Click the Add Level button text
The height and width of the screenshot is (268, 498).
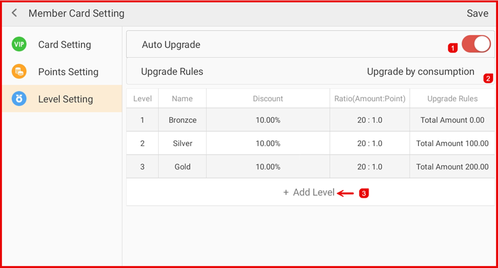(x=314, y=193)
